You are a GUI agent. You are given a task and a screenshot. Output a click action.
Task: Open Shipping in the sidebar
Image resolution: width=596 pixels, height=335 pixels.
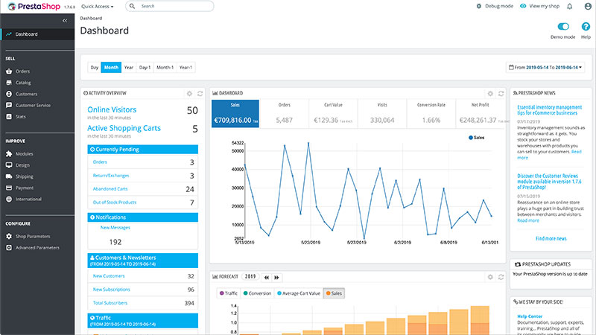(25, 176)
